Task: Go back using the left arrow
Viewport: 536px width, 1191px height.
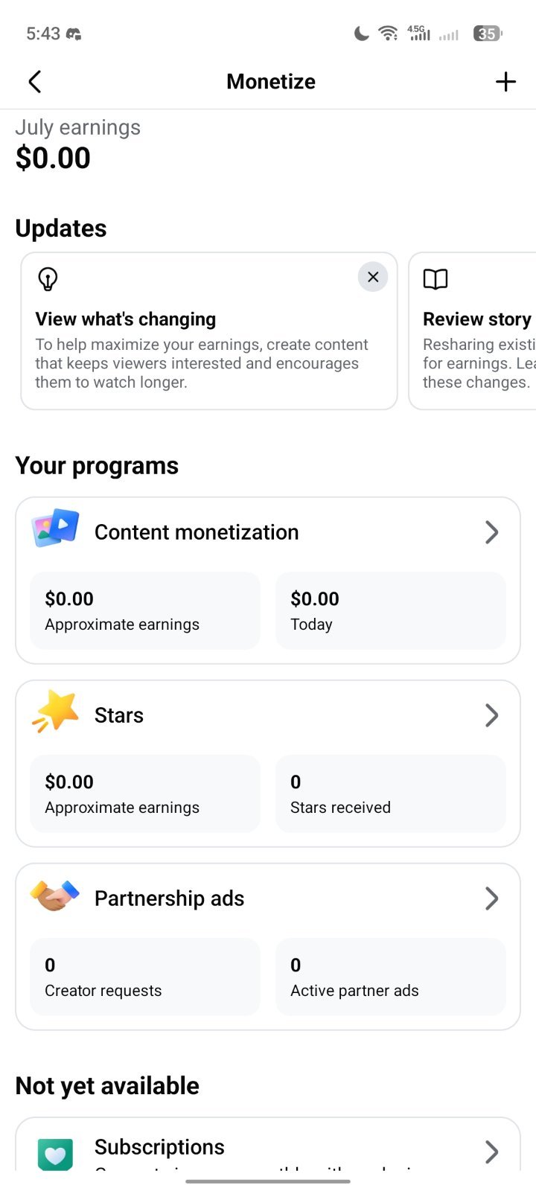Action: tap(34, 81)
